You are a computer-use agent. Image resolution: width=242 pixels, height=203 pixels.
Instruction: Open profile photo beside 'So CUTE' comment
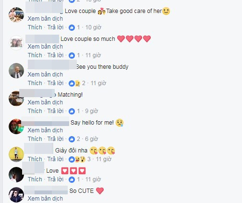point(16,195)
